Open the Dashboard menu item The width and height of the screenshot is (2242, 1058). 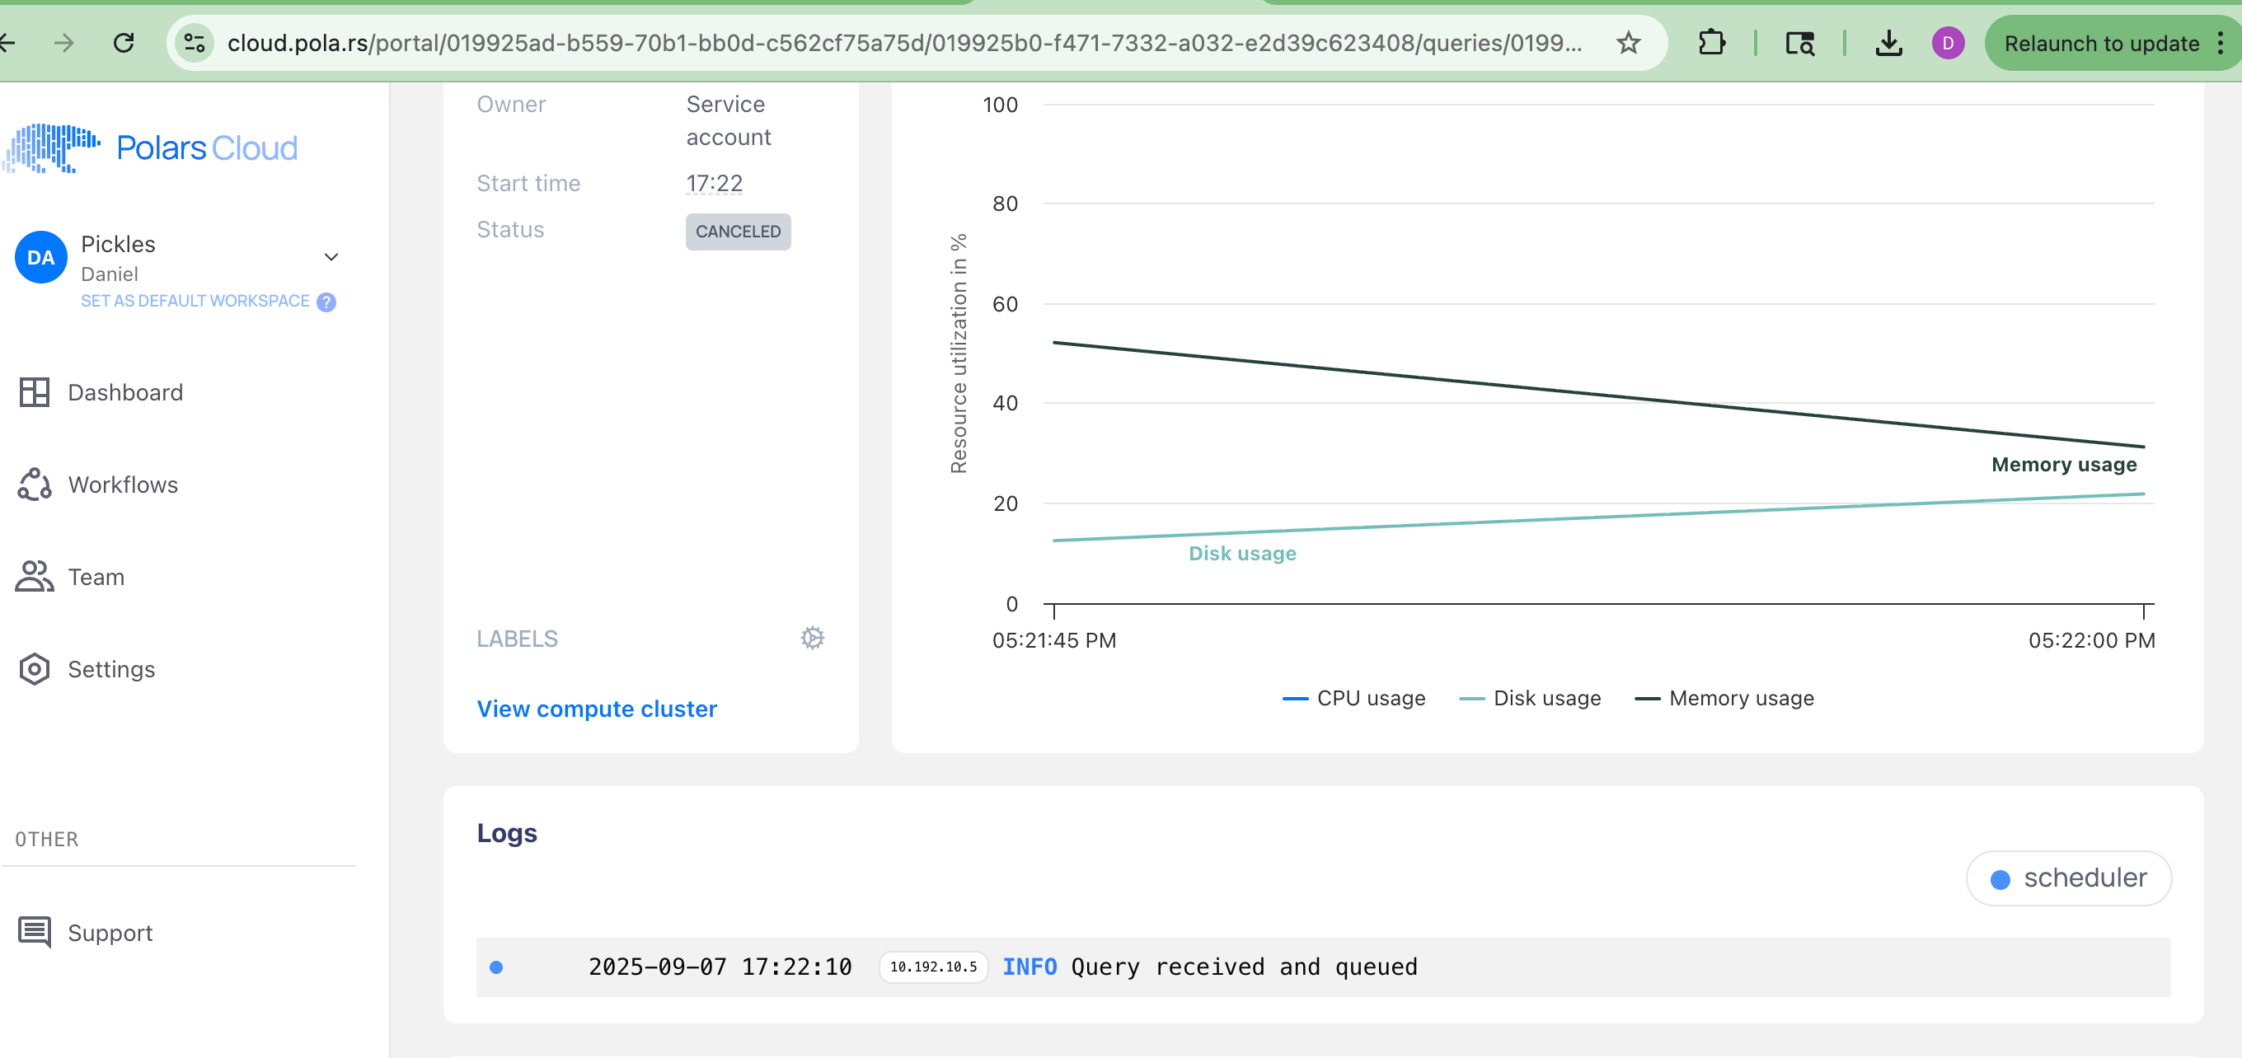click(x=125, y=392)
